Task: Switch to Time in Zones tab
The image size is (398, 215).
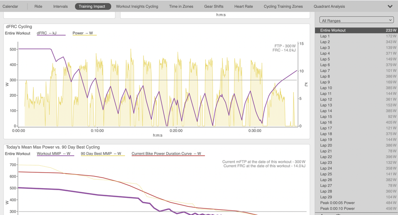Action: point(181,6)
